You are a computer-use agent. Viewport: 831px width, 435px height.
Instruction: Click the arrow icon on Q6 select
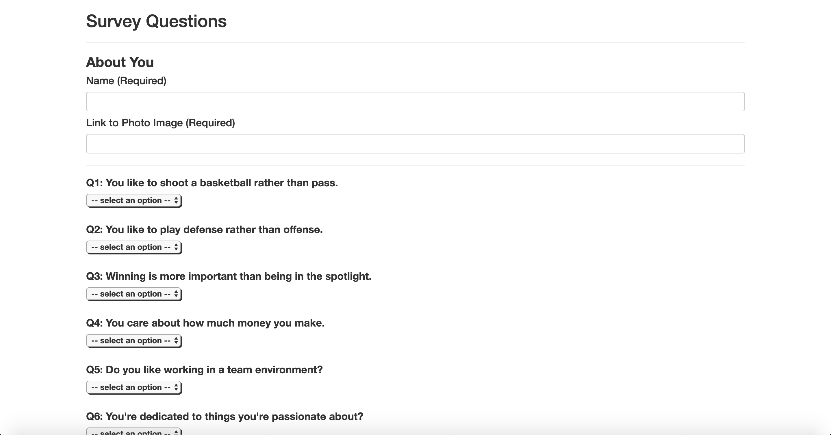[176, 432]
